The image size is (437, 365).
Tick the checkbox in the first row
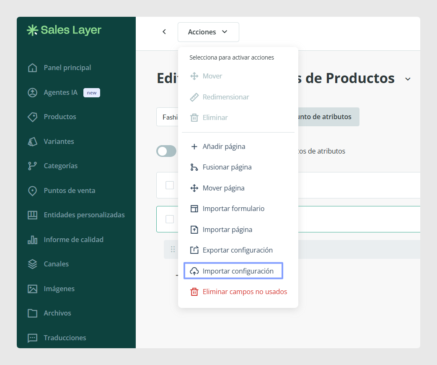170,185
